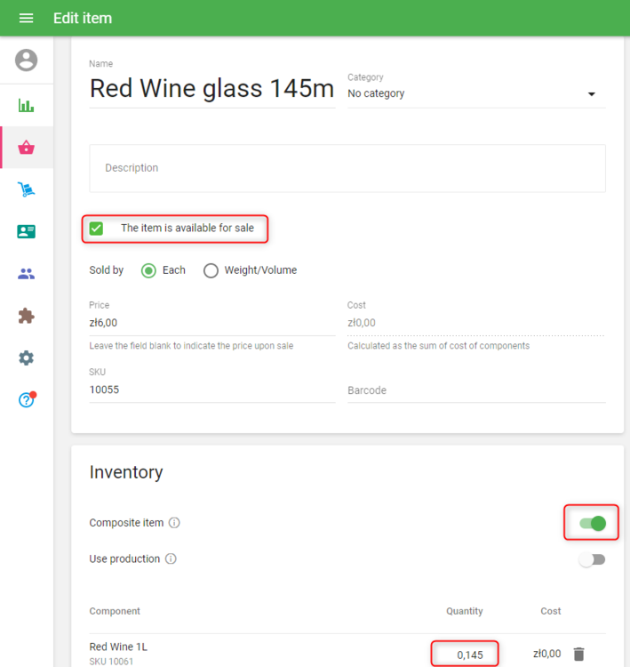Open the Customers people icon
The image size is (630, 667).
[27, 274]
